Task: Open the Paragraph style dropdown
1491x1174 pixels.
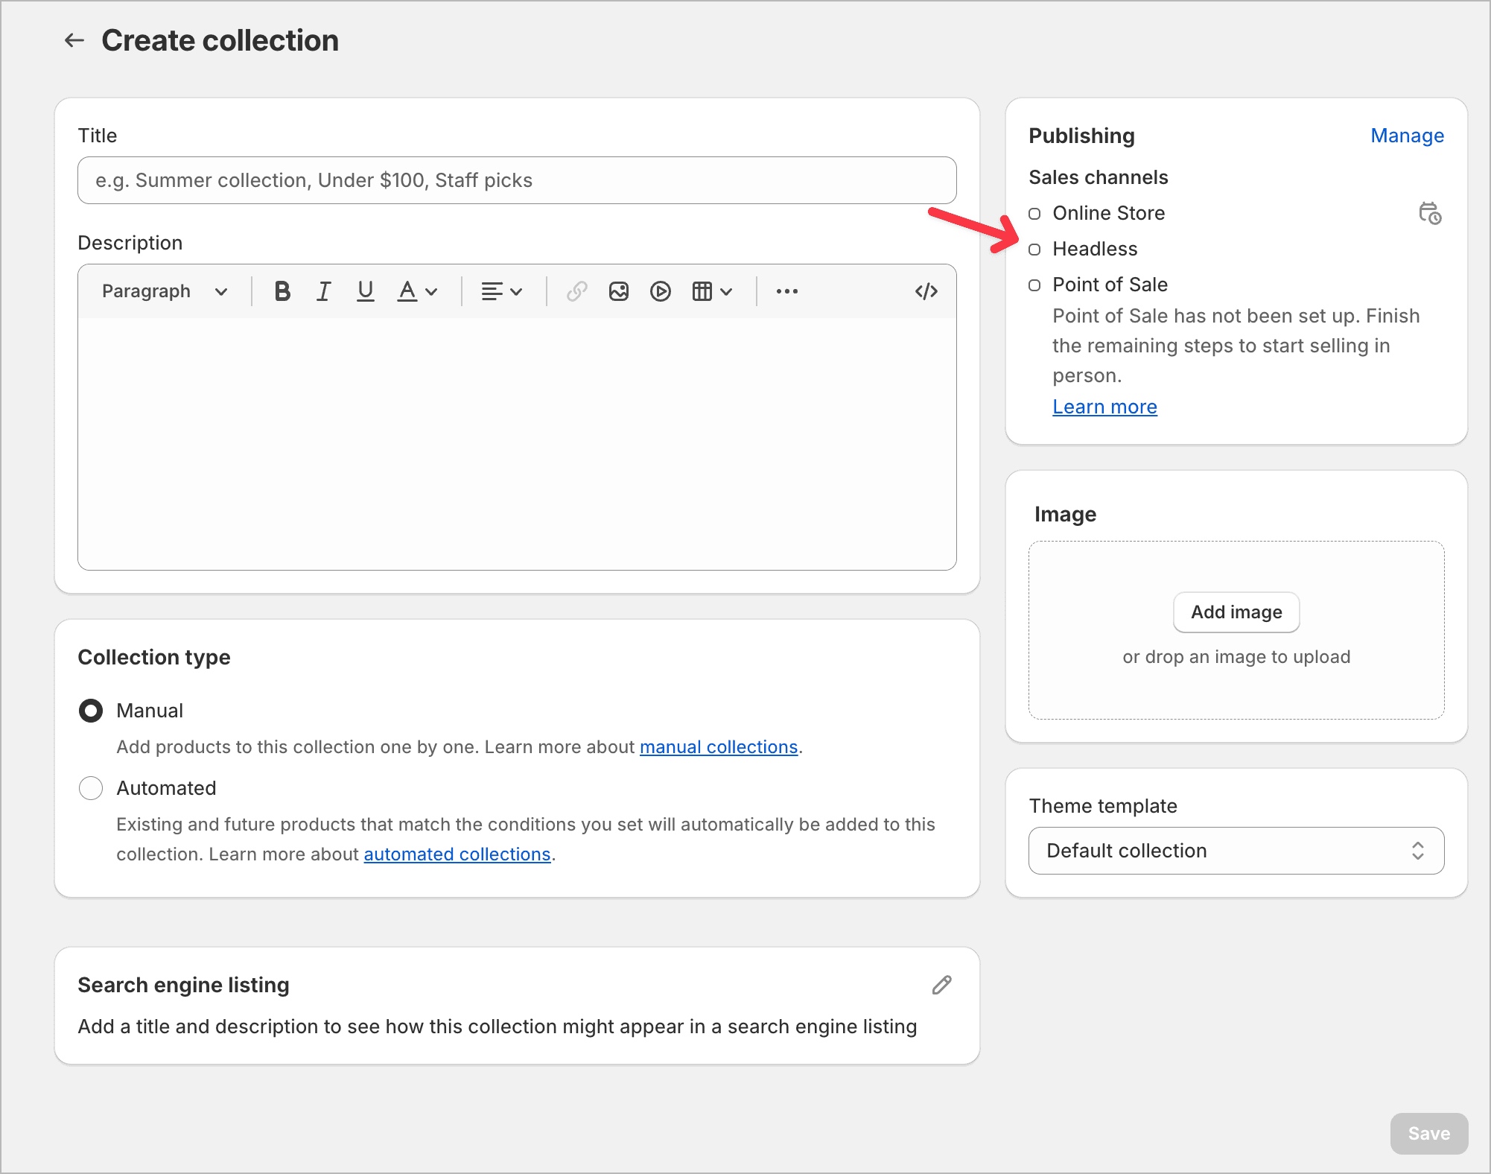Action: click(164, 291)
